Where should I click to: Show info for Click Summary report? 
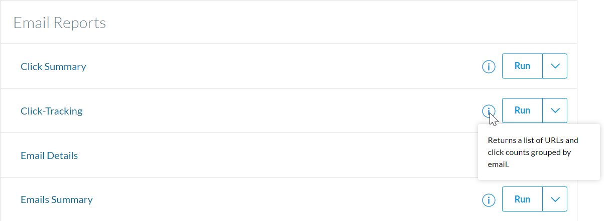489,66
